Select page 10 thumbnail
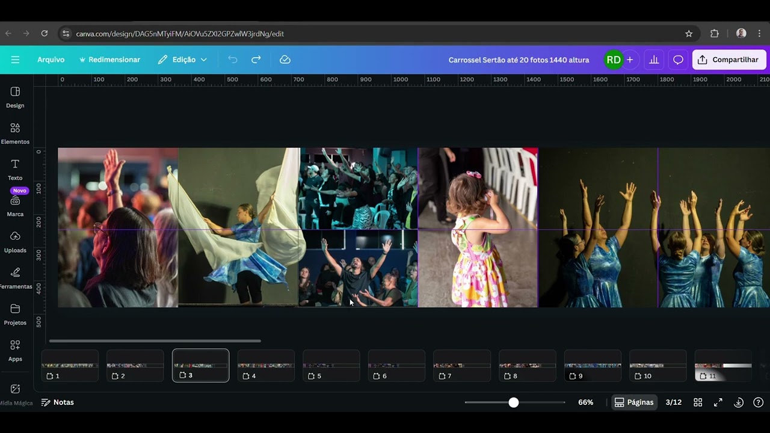This screenshot has height=433, width=770. pos(658,366)
